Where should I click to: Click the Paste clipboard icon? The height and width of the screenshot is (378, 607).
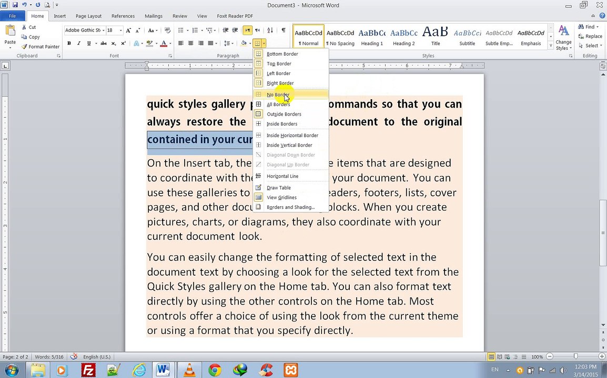(x=10, y=31)
